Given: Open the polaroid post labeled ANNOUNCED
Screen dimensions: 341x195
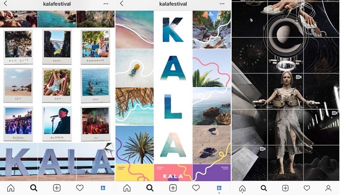Looking at the screenshot, I should pos(95,47).
